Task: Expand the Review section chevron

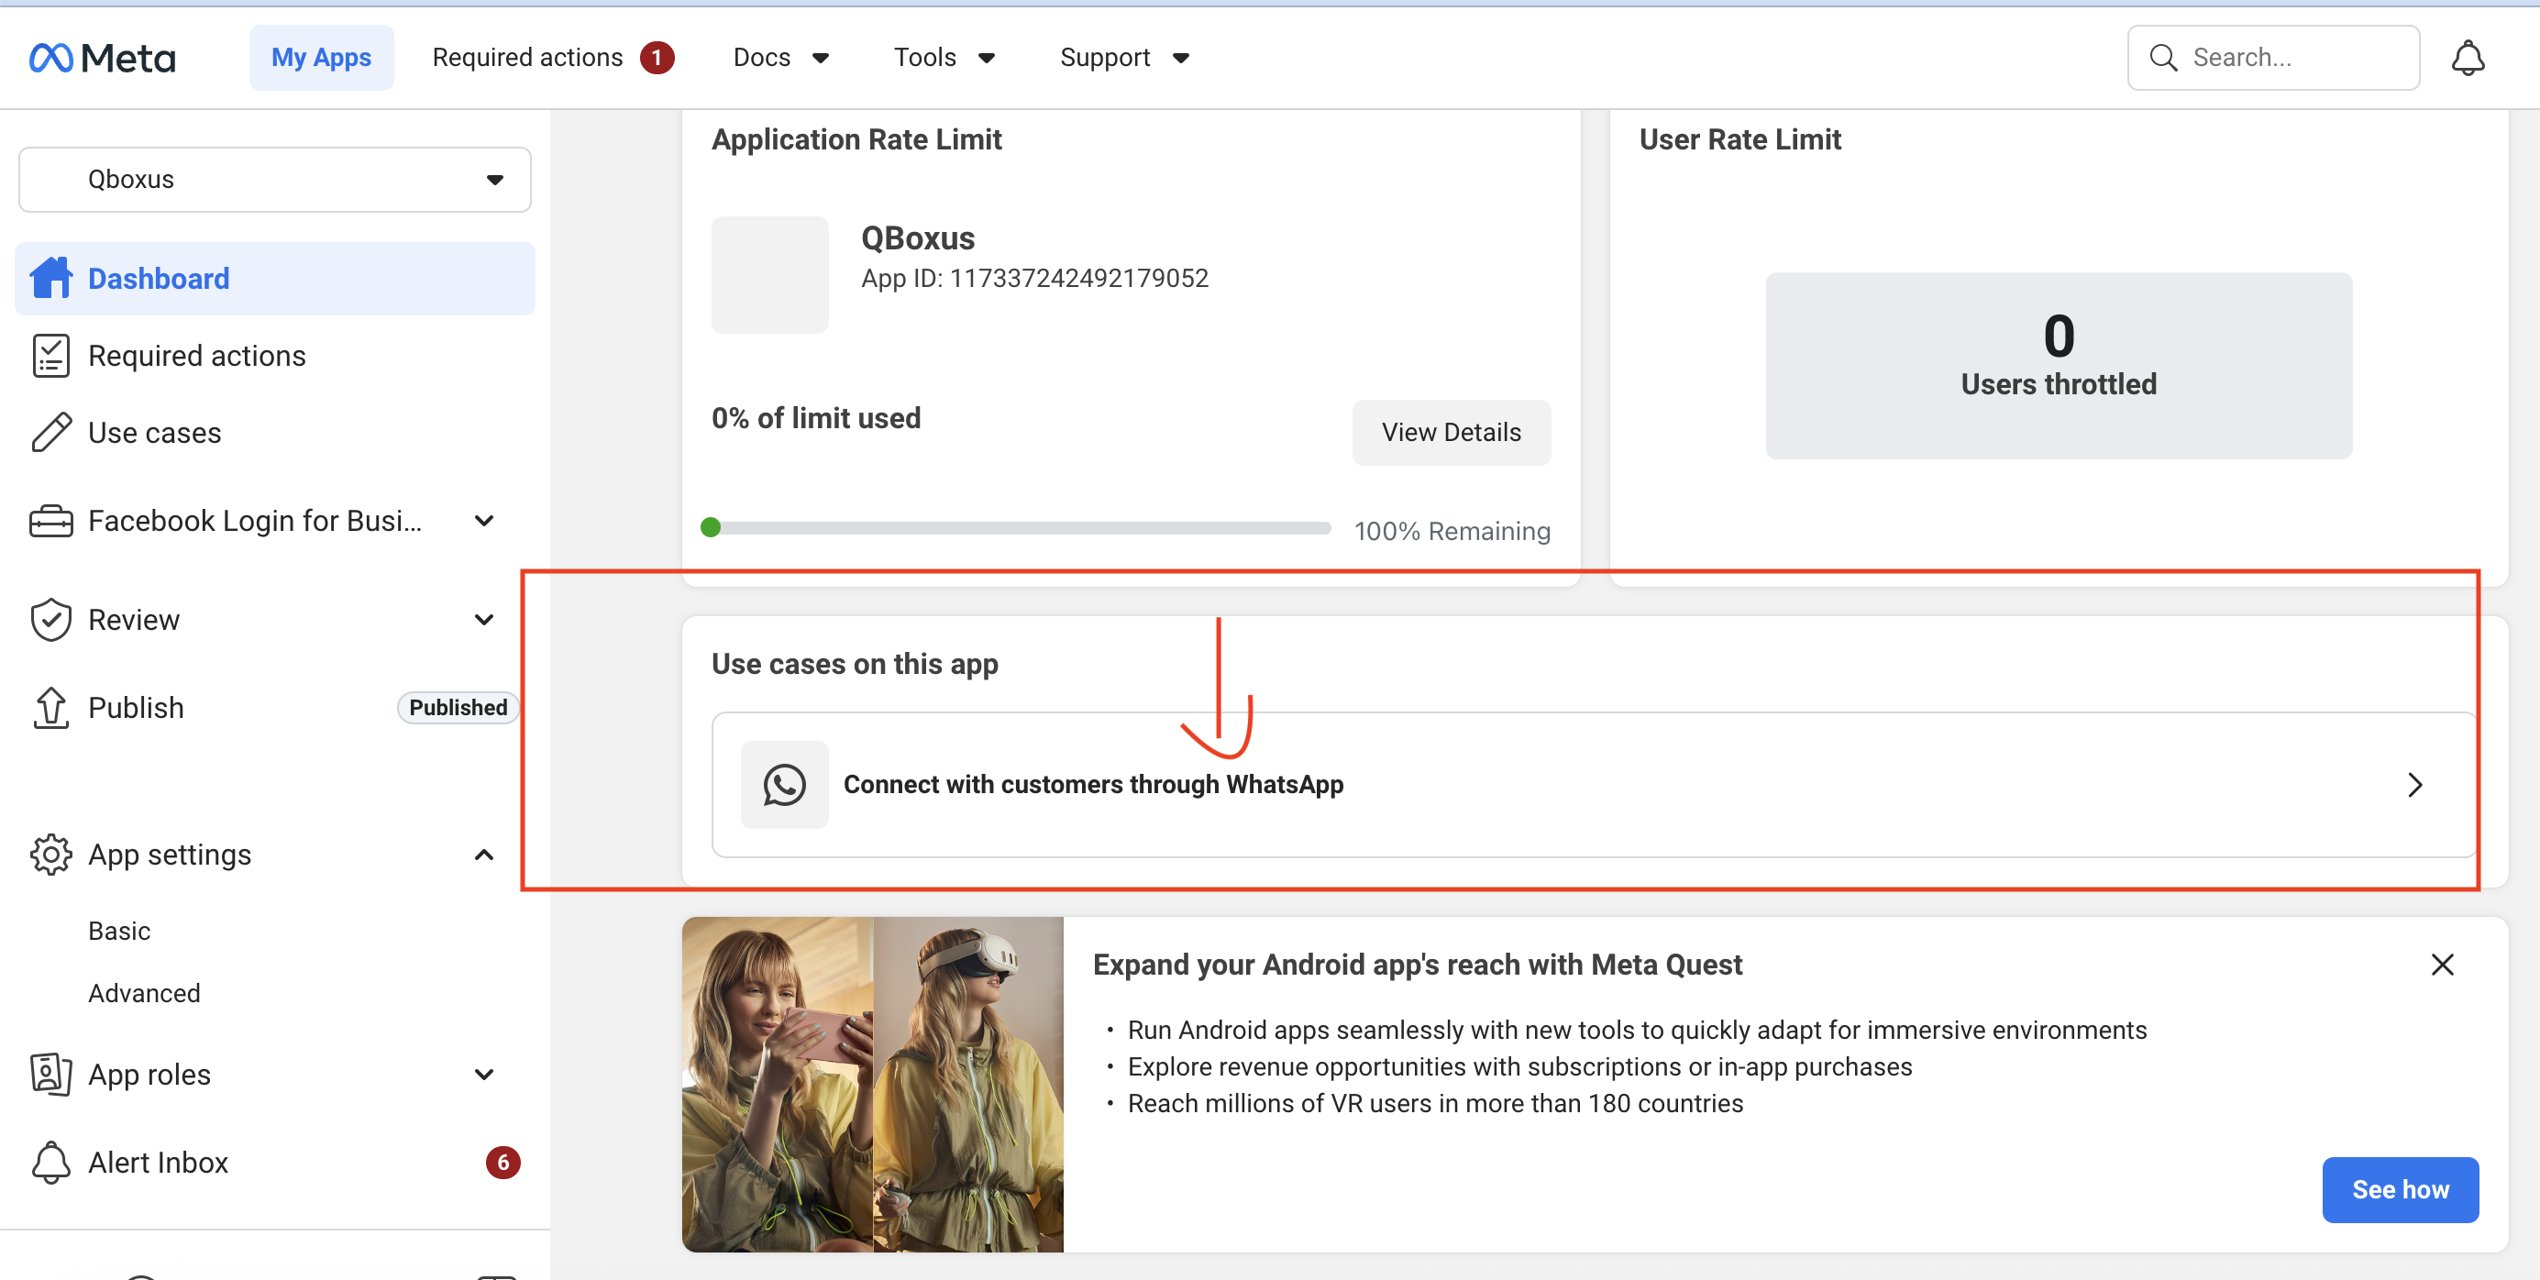Action: pyautogui.click(x=484, y=619)
